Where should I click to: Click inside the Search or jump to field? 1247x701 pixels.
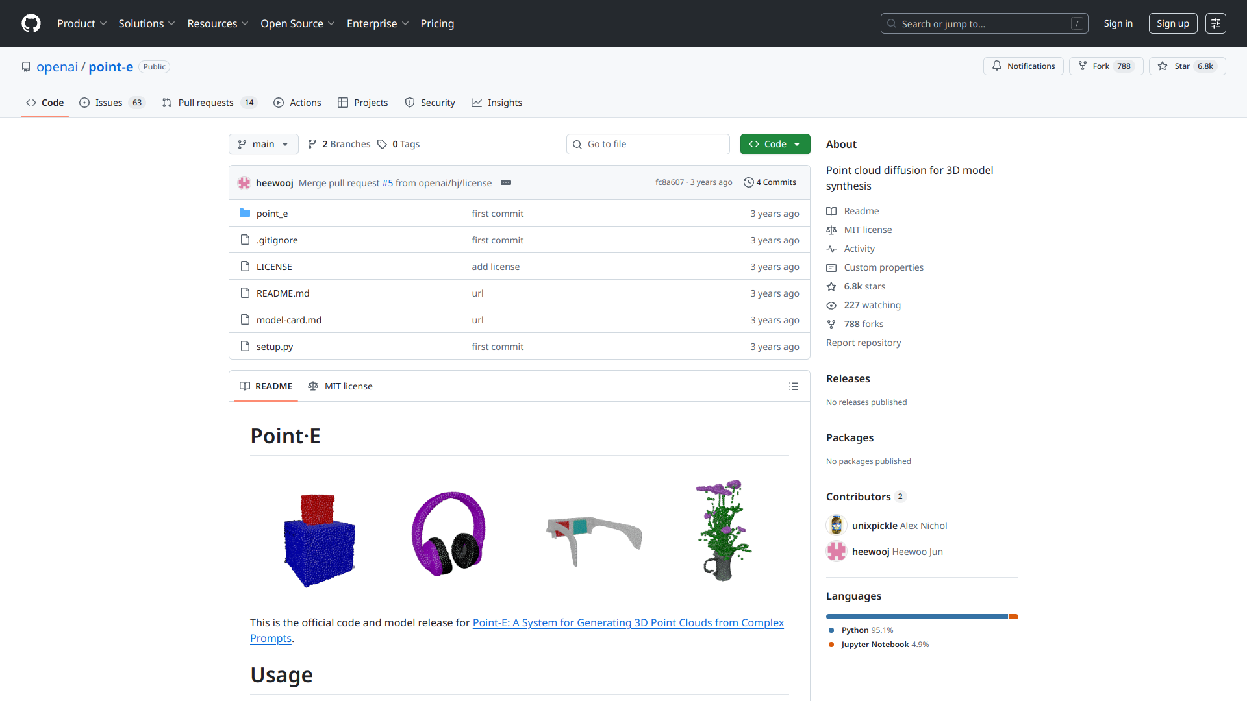(974, 23)
